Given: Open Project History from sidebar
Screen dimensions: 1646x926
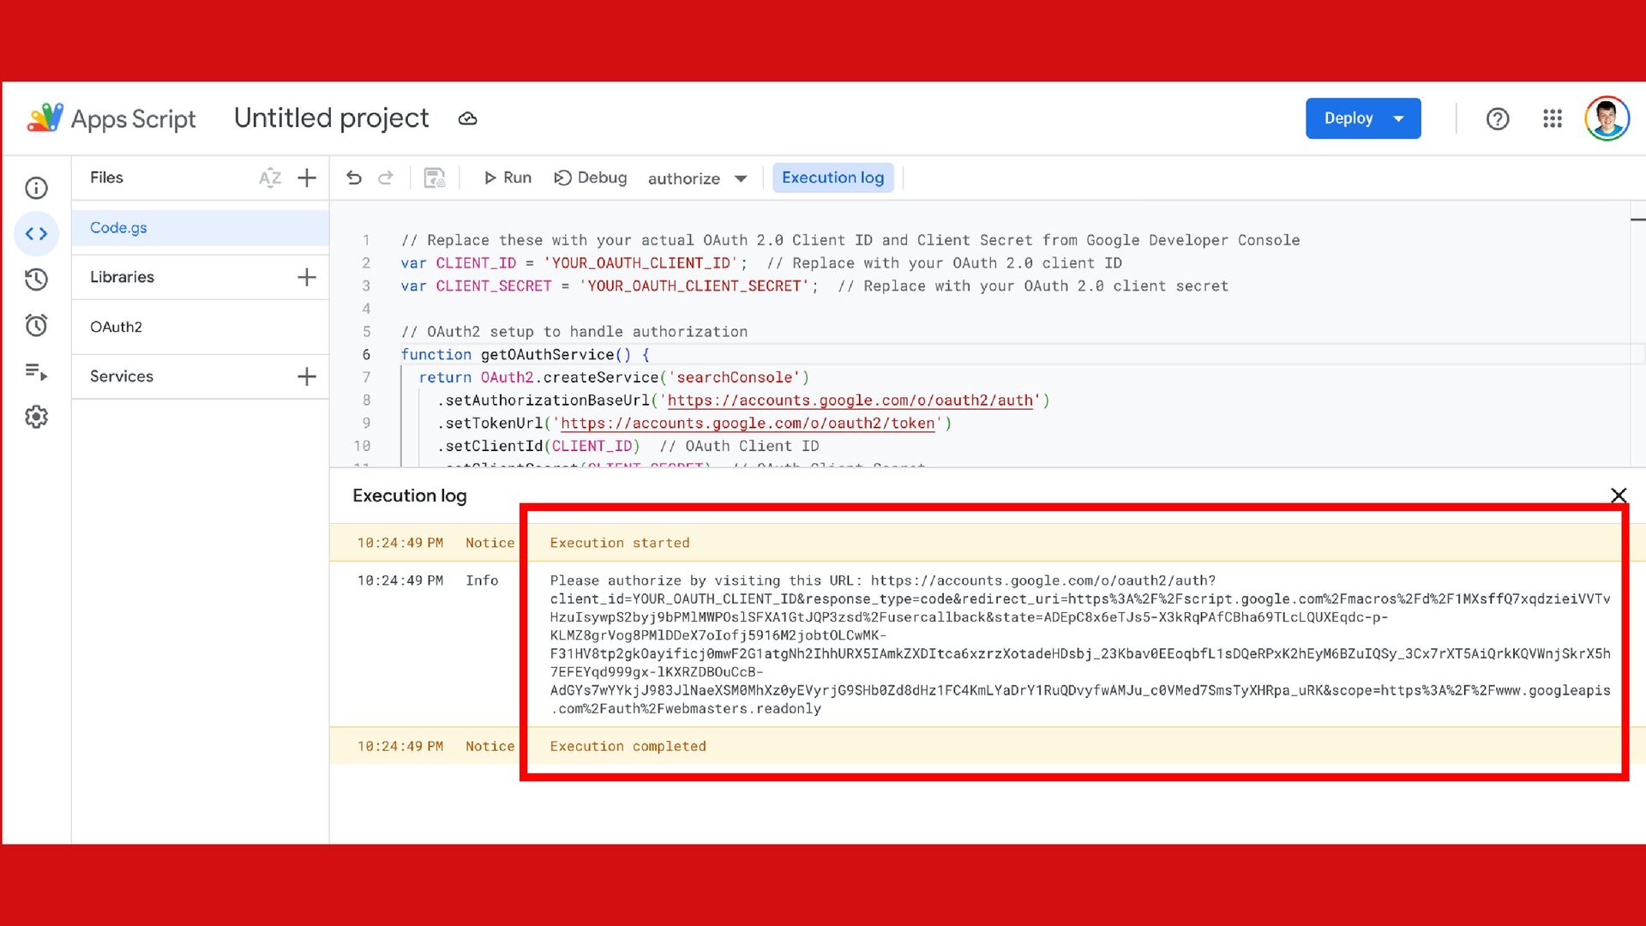Looking at the screenshot, I should pyautogui.click(x=36, y=280).
